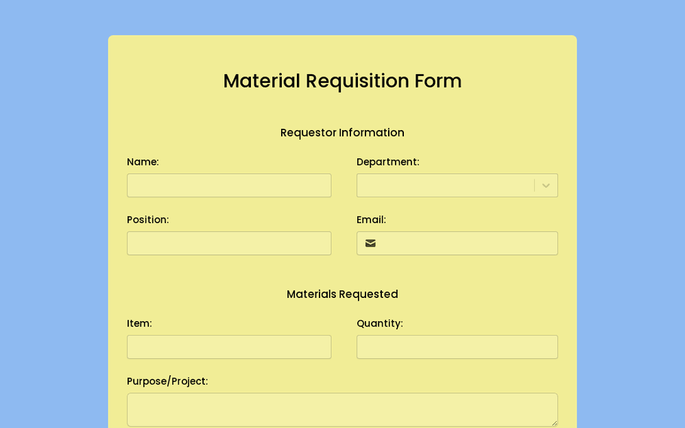Select the Requestor Information section heading
The width and height of the screenshot is (685, 428).
(342, 133)
